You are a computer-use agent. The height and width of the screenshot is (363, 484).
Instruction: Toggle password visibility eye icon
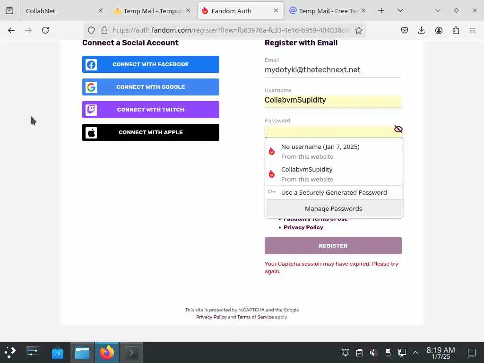pos(398,130)
